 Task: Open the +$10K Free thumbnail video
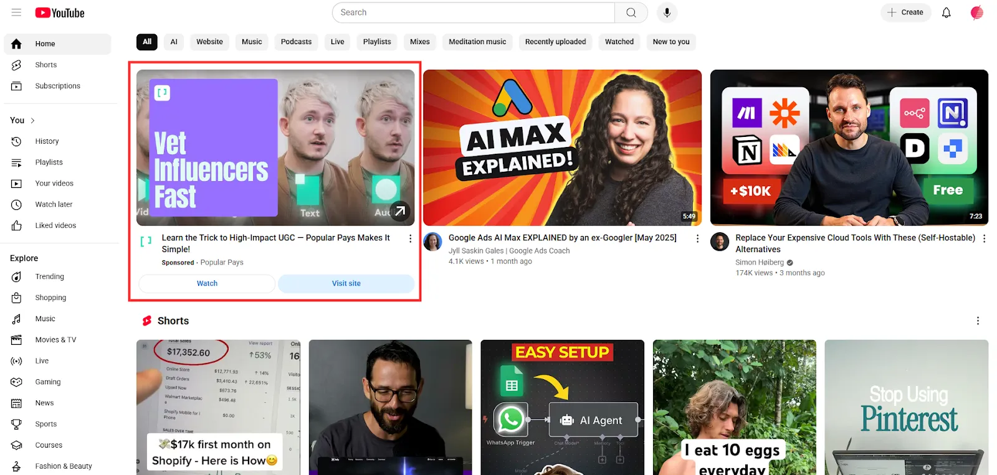point(849,148)
